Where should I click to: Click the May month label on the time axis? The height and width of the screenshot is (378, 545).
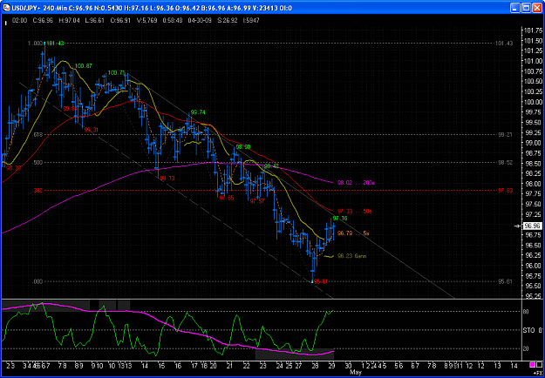coord(357,372)
